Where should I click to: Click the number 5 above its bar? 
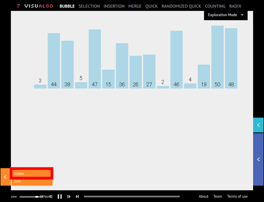click(x=81, y=78)
